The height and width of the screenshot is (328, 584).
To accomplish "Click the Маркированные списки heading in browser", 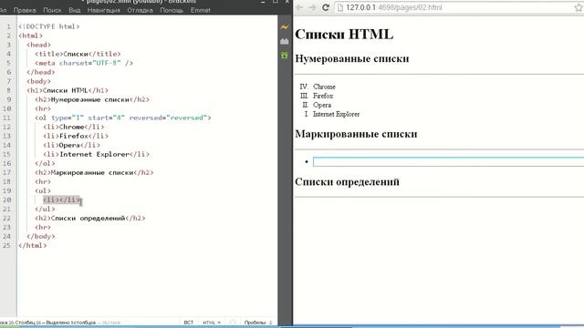I will [x=356, y=134].
